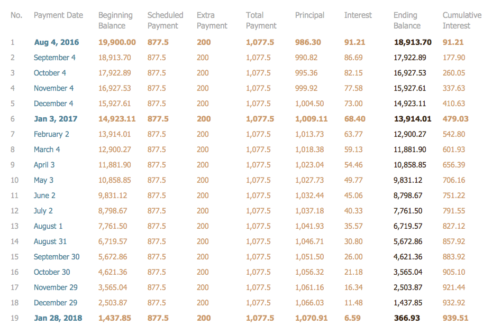This screenshot has width=492, height=335.
Task: Click the Beginning Balance column header
Action: tap(115, 21)
